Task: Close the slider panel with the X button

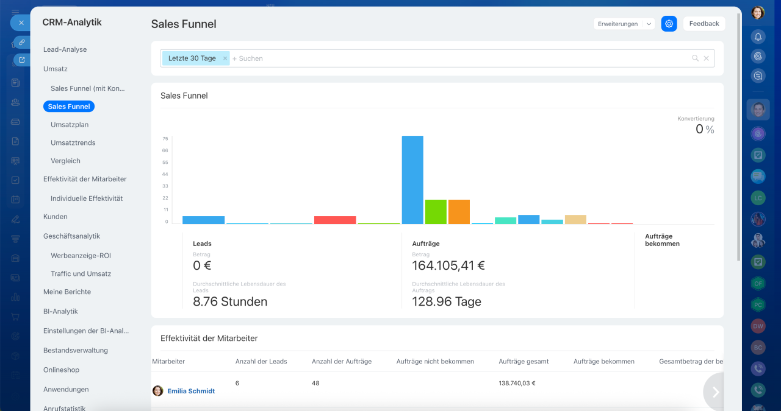Action: coord(21,23)
